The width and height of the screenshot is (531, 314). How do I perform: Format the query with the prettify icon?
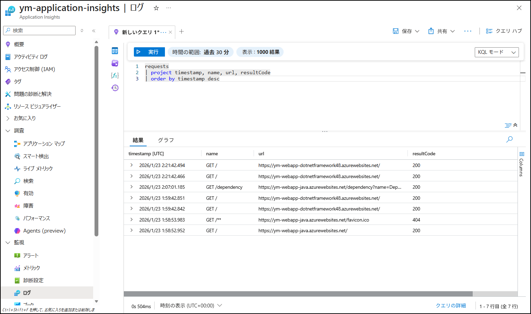coord(508,125)
